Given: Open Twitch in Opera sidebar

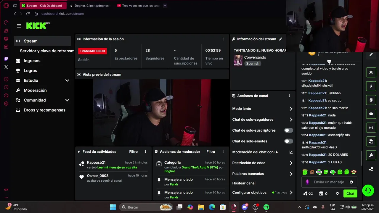Looking at the screenshot, I should click(6, 59).
